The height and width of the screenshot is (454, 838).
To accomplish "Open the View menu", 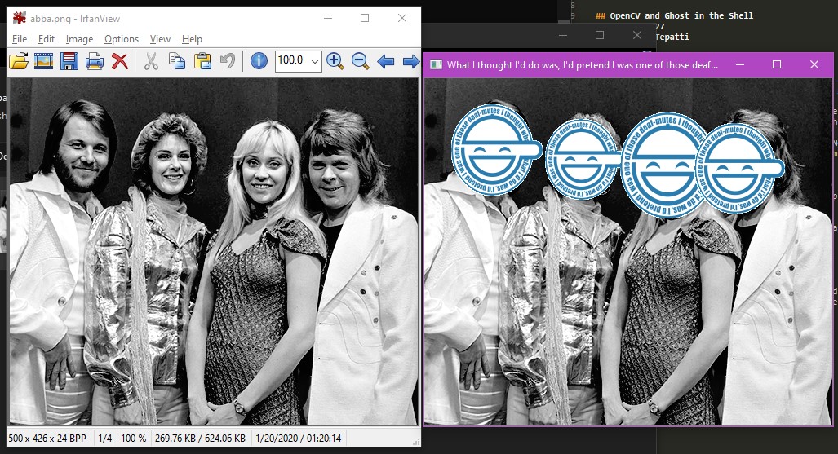I will point(160,39).
